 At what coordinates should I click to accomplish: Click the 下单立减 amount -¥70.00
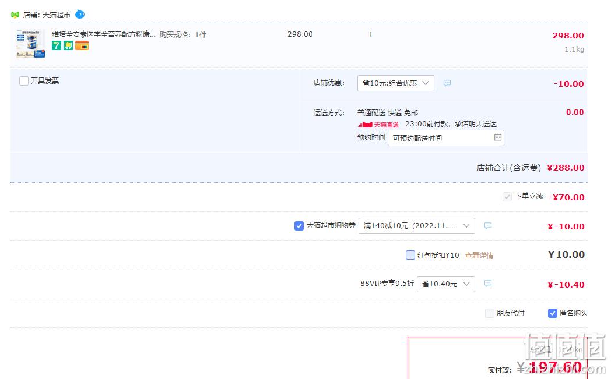566,197
